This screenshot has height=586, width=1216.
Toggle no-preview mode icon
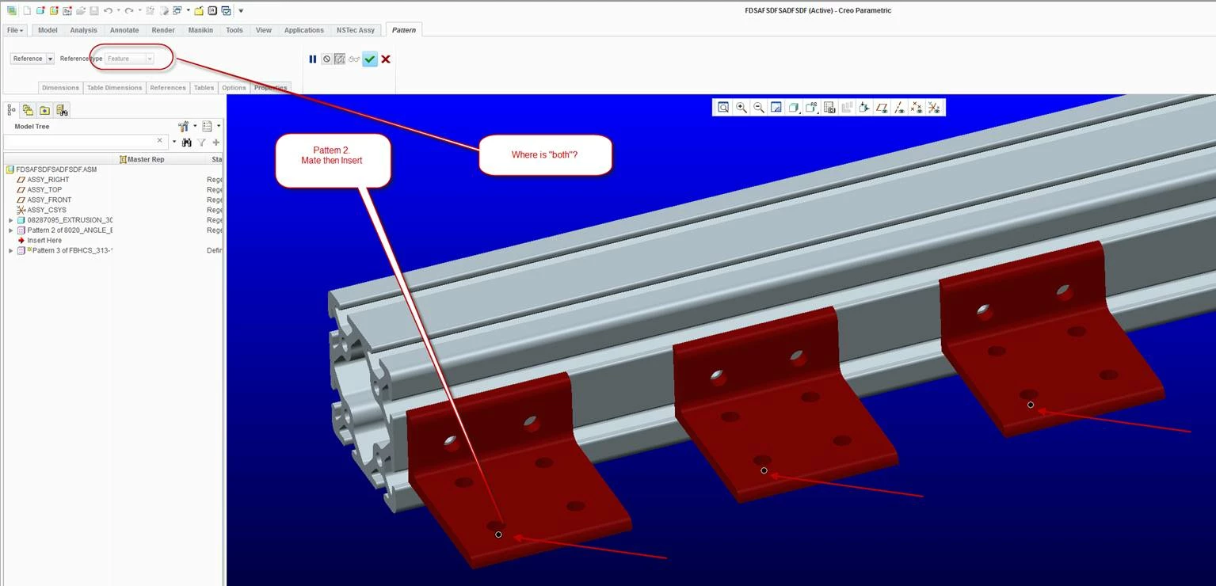click(326, 59)
